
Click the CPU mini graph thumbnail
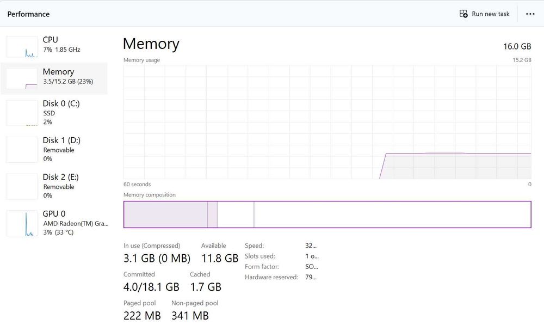coord(22,47)
